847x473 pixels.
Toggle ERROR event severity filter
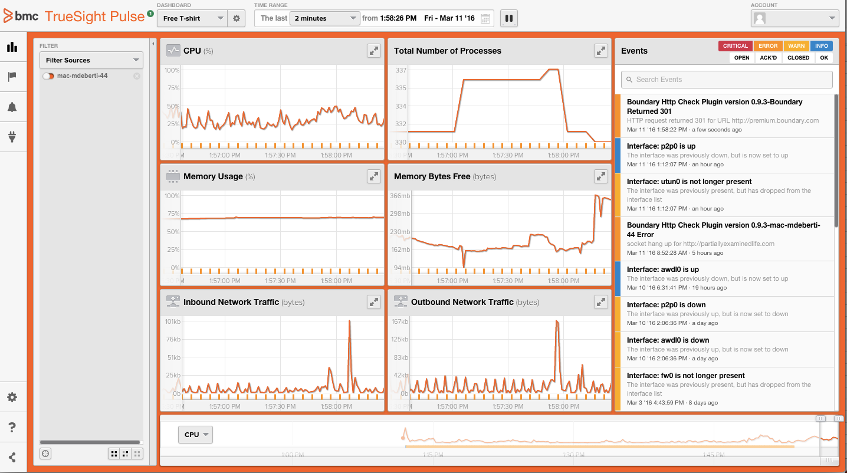pos(768,46)
